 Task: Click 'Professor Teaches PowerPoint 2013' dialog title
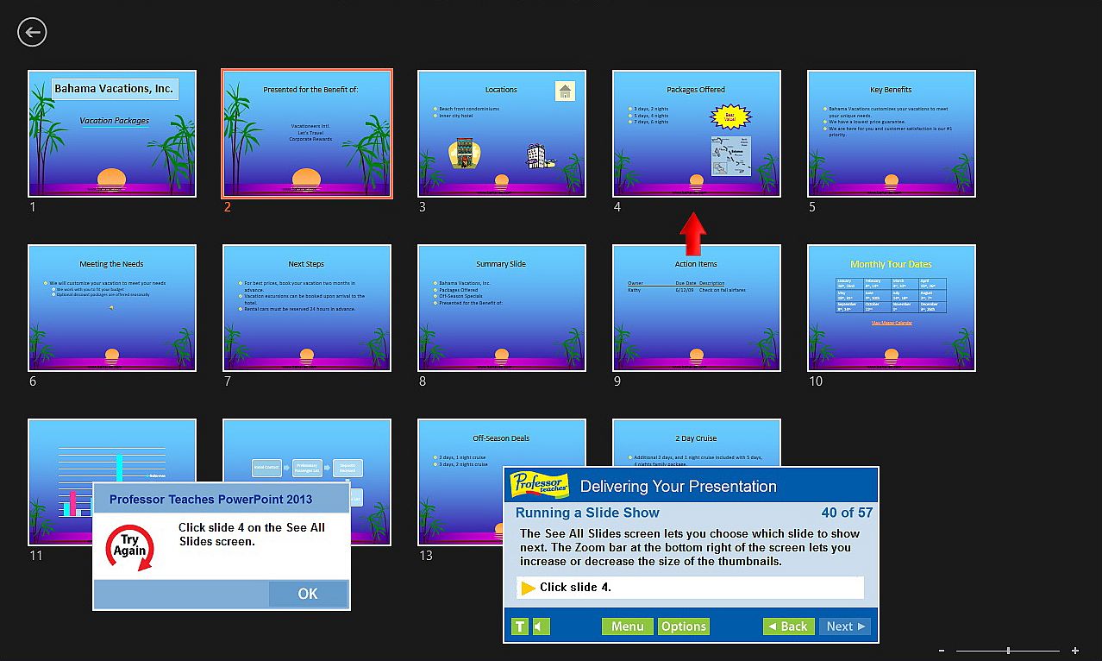click(x=211, y=499)
